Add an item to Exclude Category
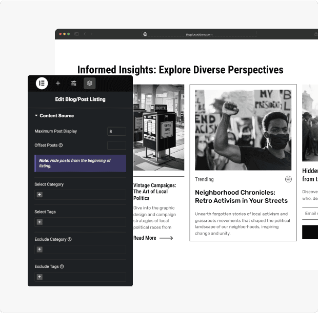The height and width of the screenshot is (313, 318). 39,249
